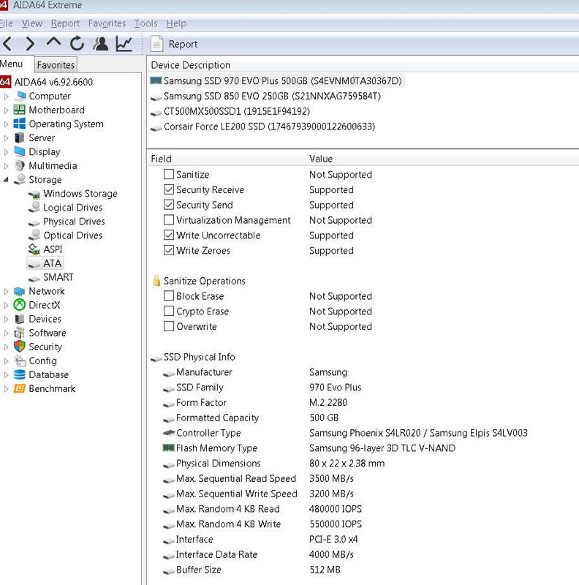Select the Windows Storage tree item
Image resolution: width=579 pixels, height=585 pixels.
coord(80,194)
